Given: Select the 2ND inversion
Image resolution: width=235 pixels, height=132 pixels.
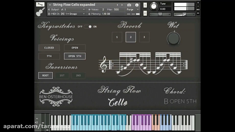Looking at the screenshot, I should (x=78, y=75).
